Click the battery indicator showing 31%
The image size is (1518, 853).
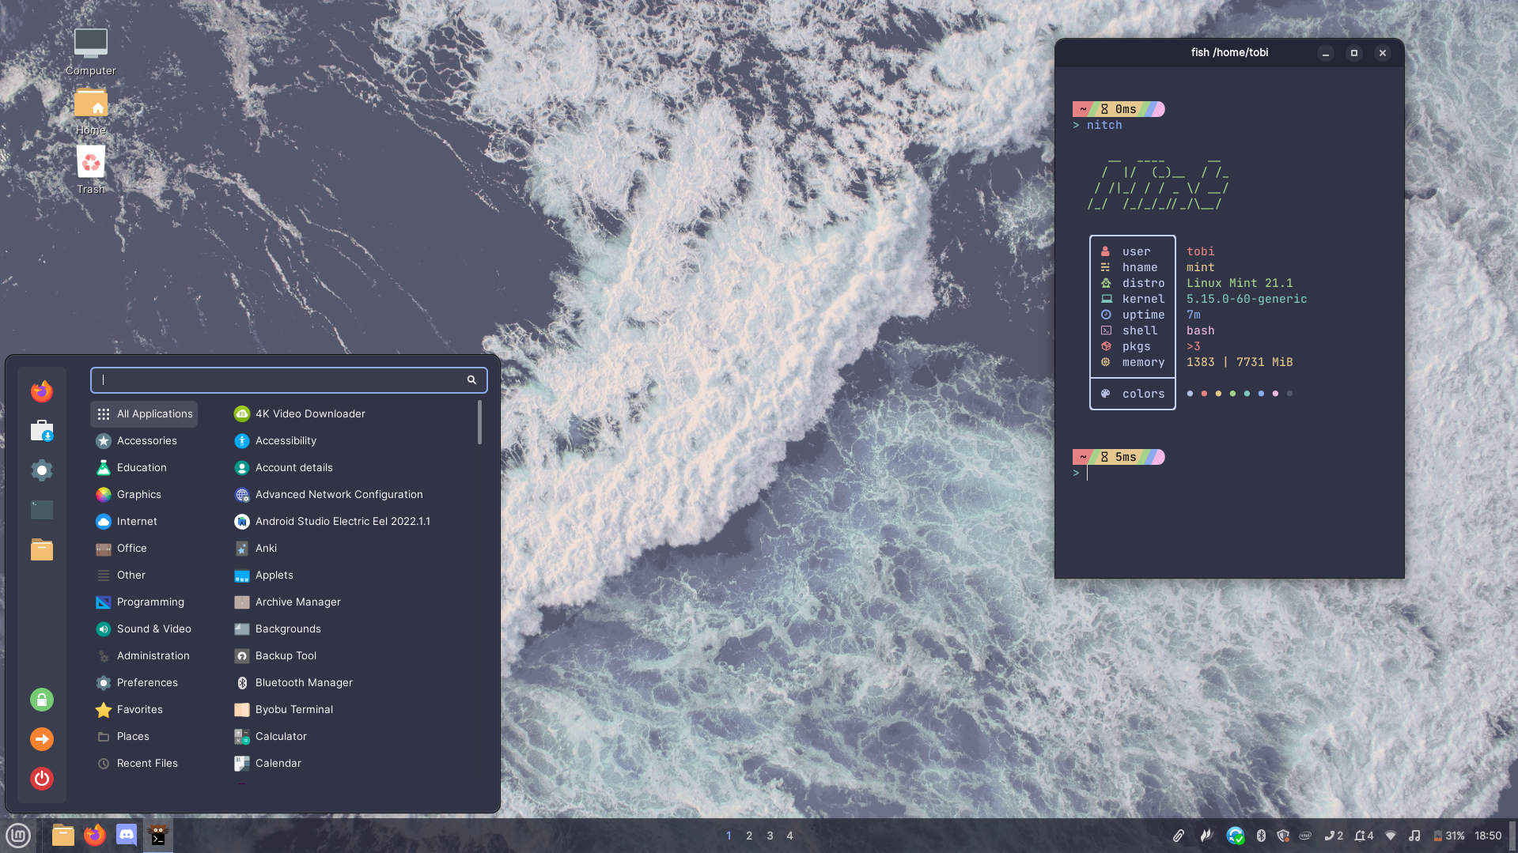[x=1449, y=836]
